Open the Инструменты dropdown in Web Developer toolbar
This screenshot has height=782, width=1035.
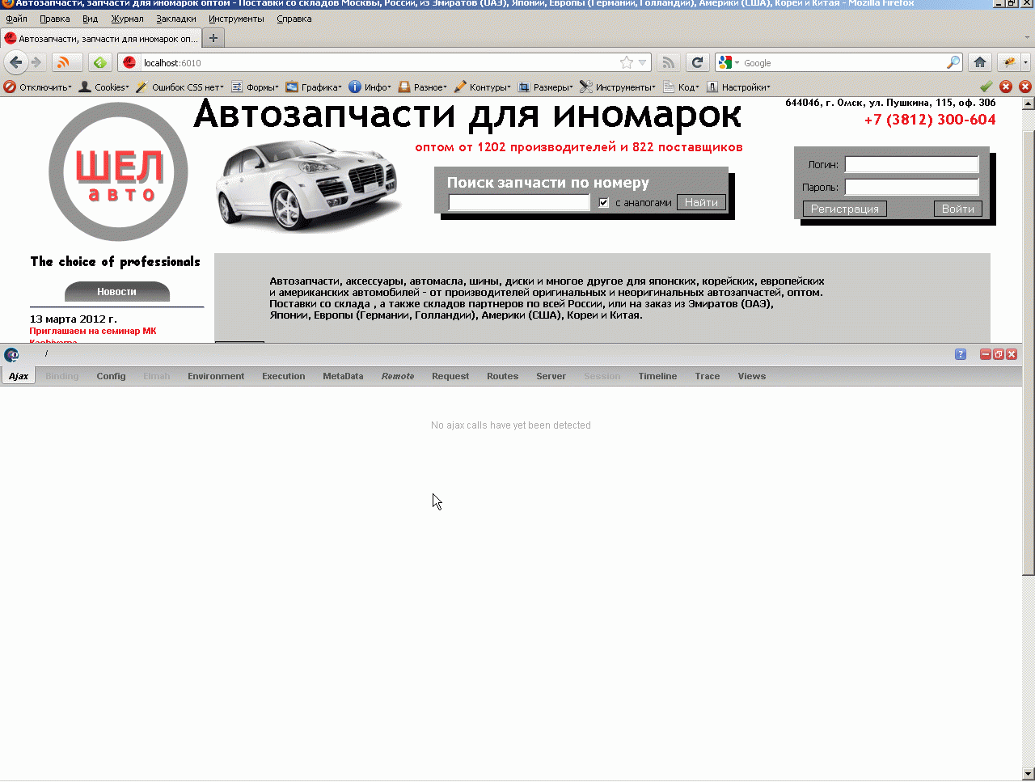coord(618,87)
